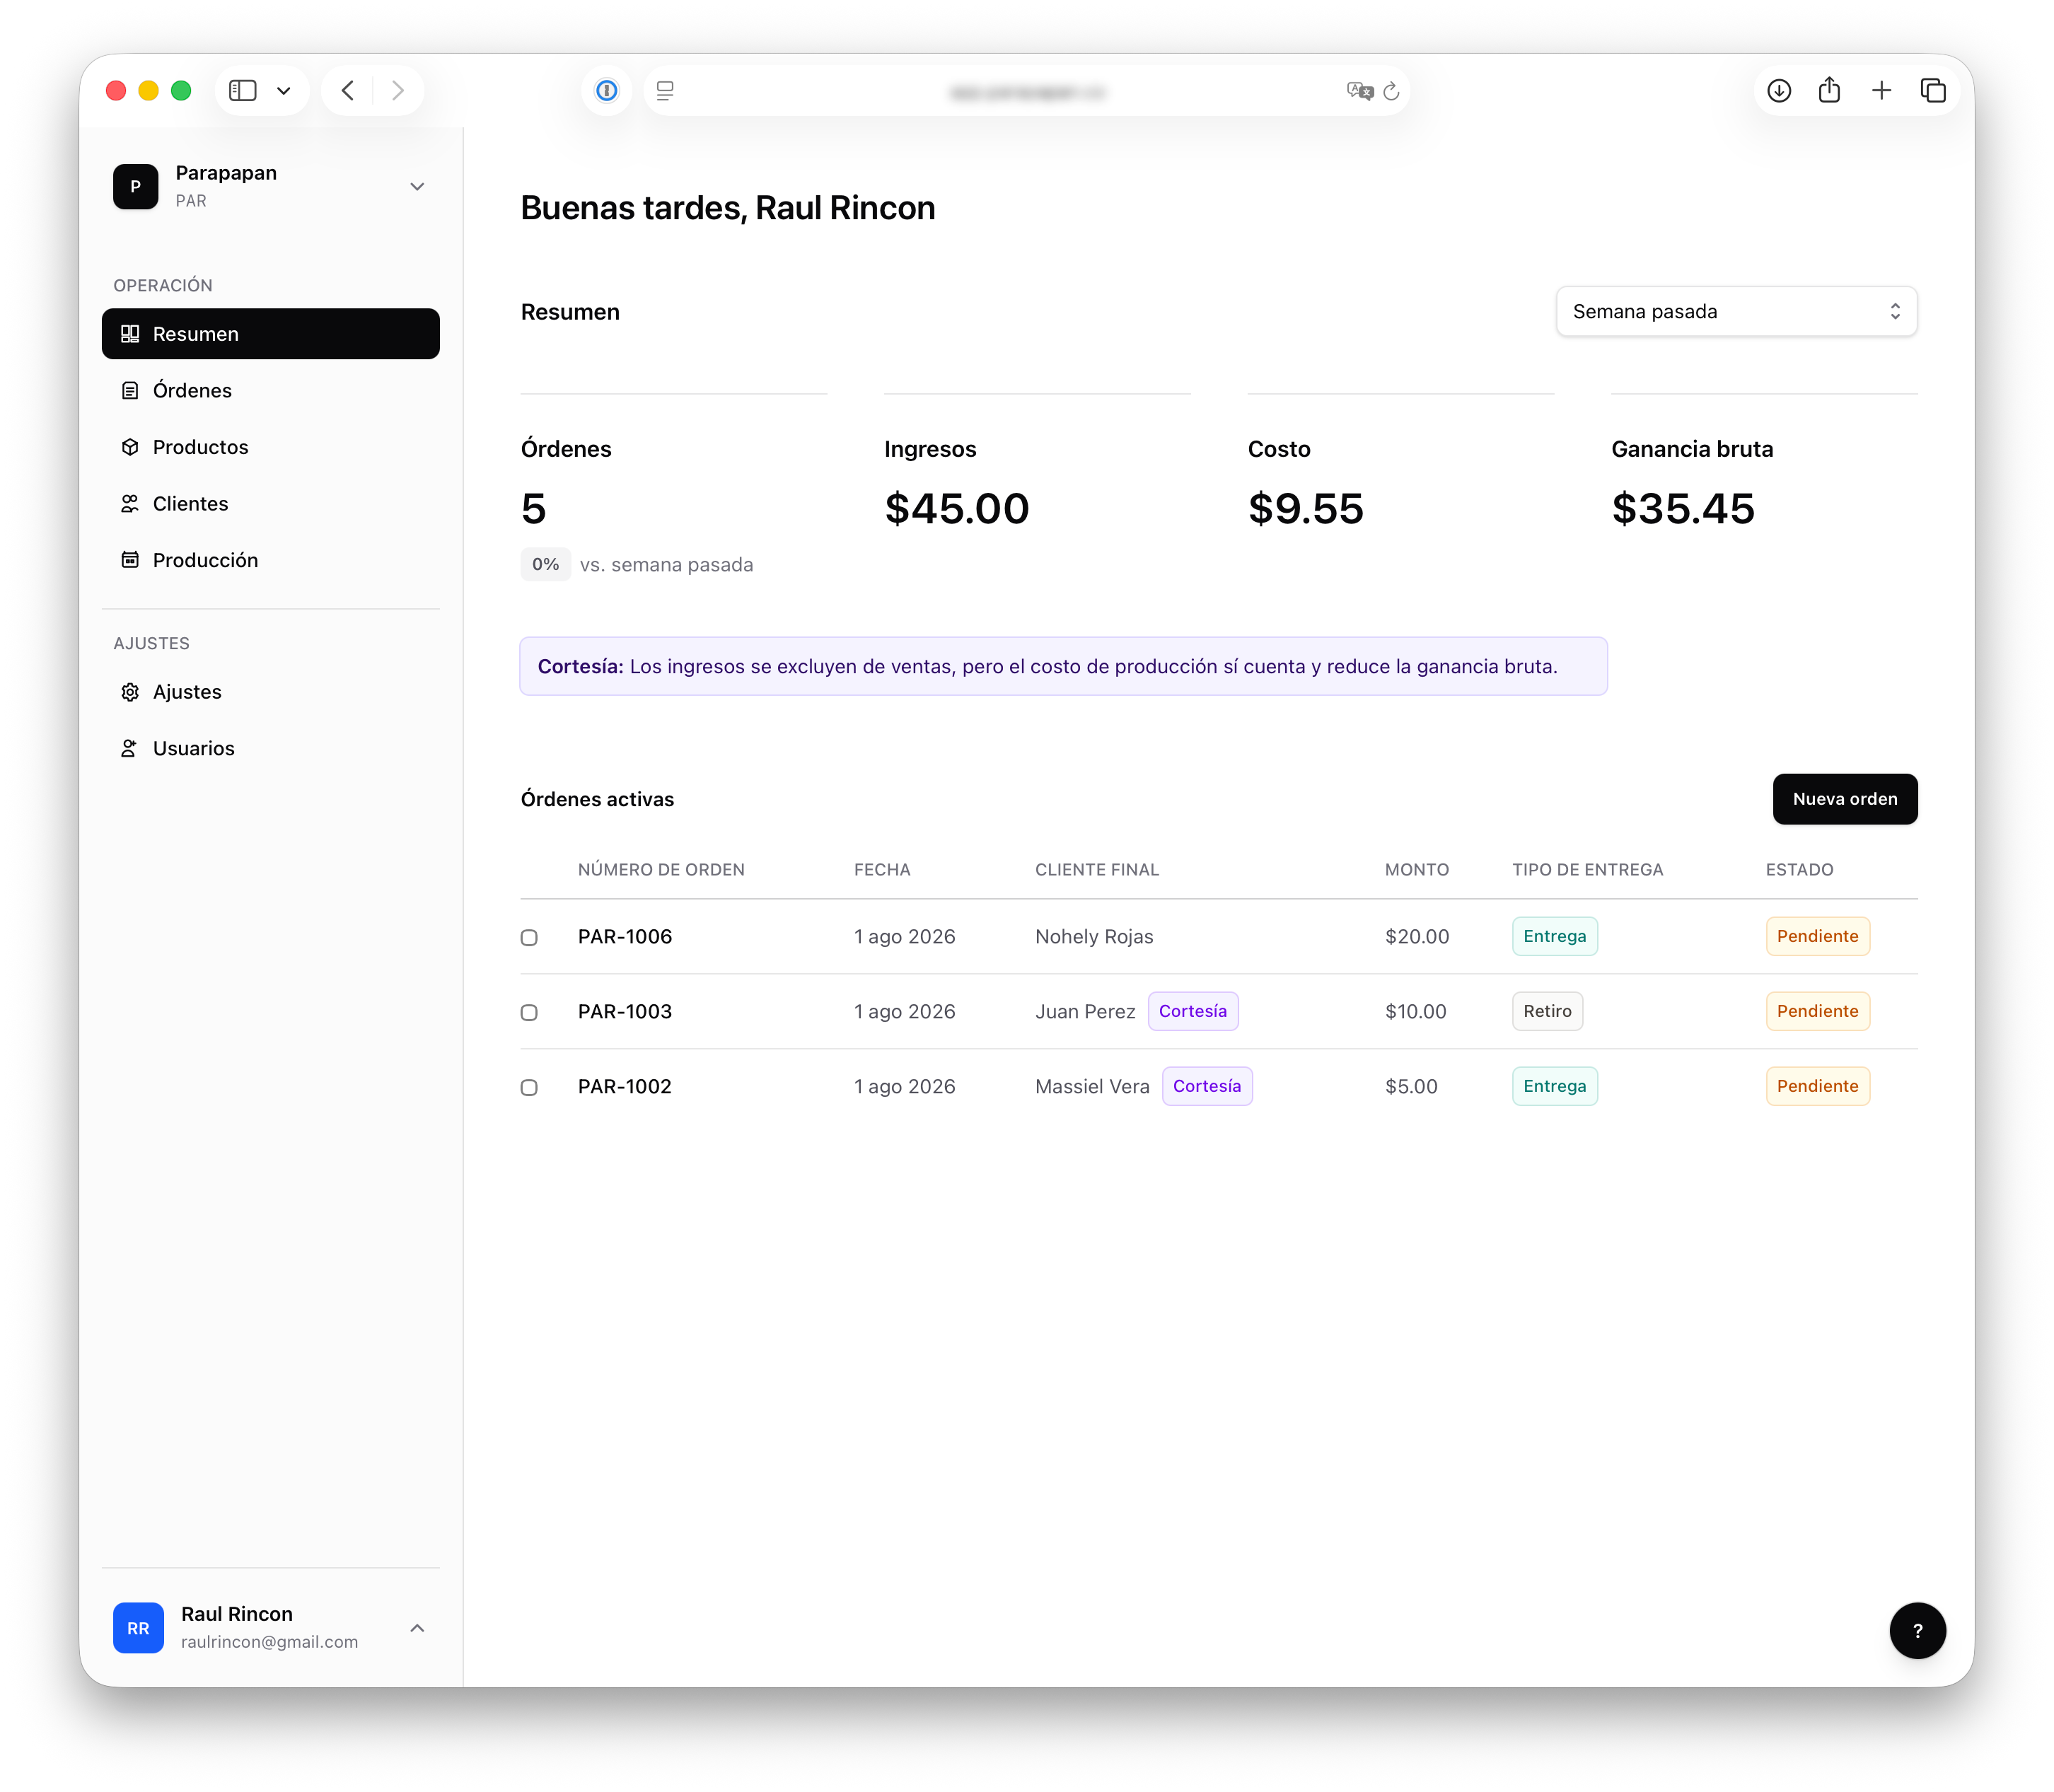The image size is (2054, 1792).
Task: Click the Nueva orden button
Action: pyautogui.click(x=1844, y=799)
